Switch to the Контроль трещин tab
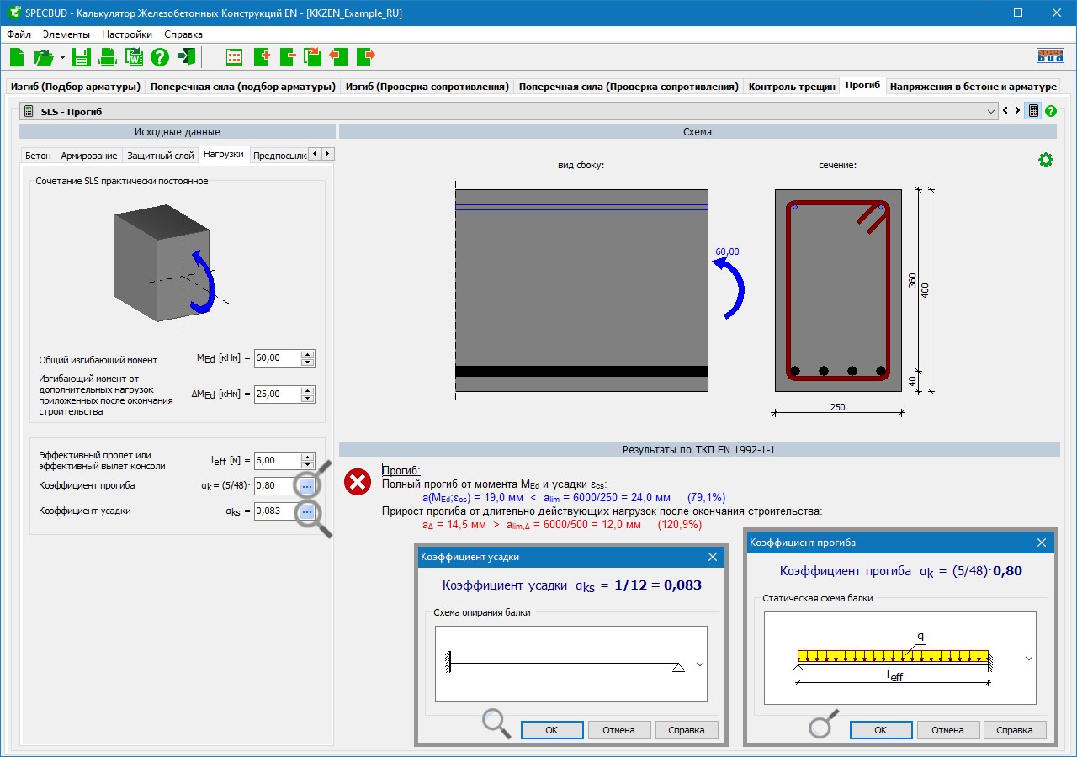The width and height of the screenshot is (1077, 757). 791,87
